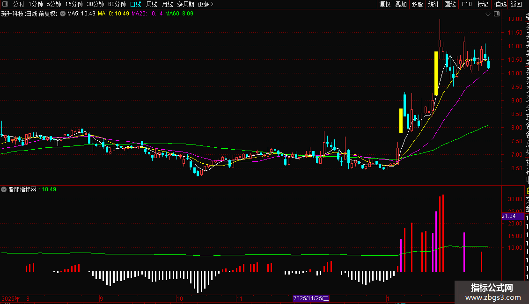Click month 9 on the time axis
Image resolution: width=529 pixels, height=304 pixels.
[x=101, y=298]
